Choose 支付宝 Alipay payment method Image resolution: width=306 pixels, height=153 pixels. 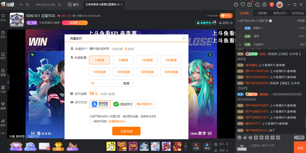(x=100, y=104)
